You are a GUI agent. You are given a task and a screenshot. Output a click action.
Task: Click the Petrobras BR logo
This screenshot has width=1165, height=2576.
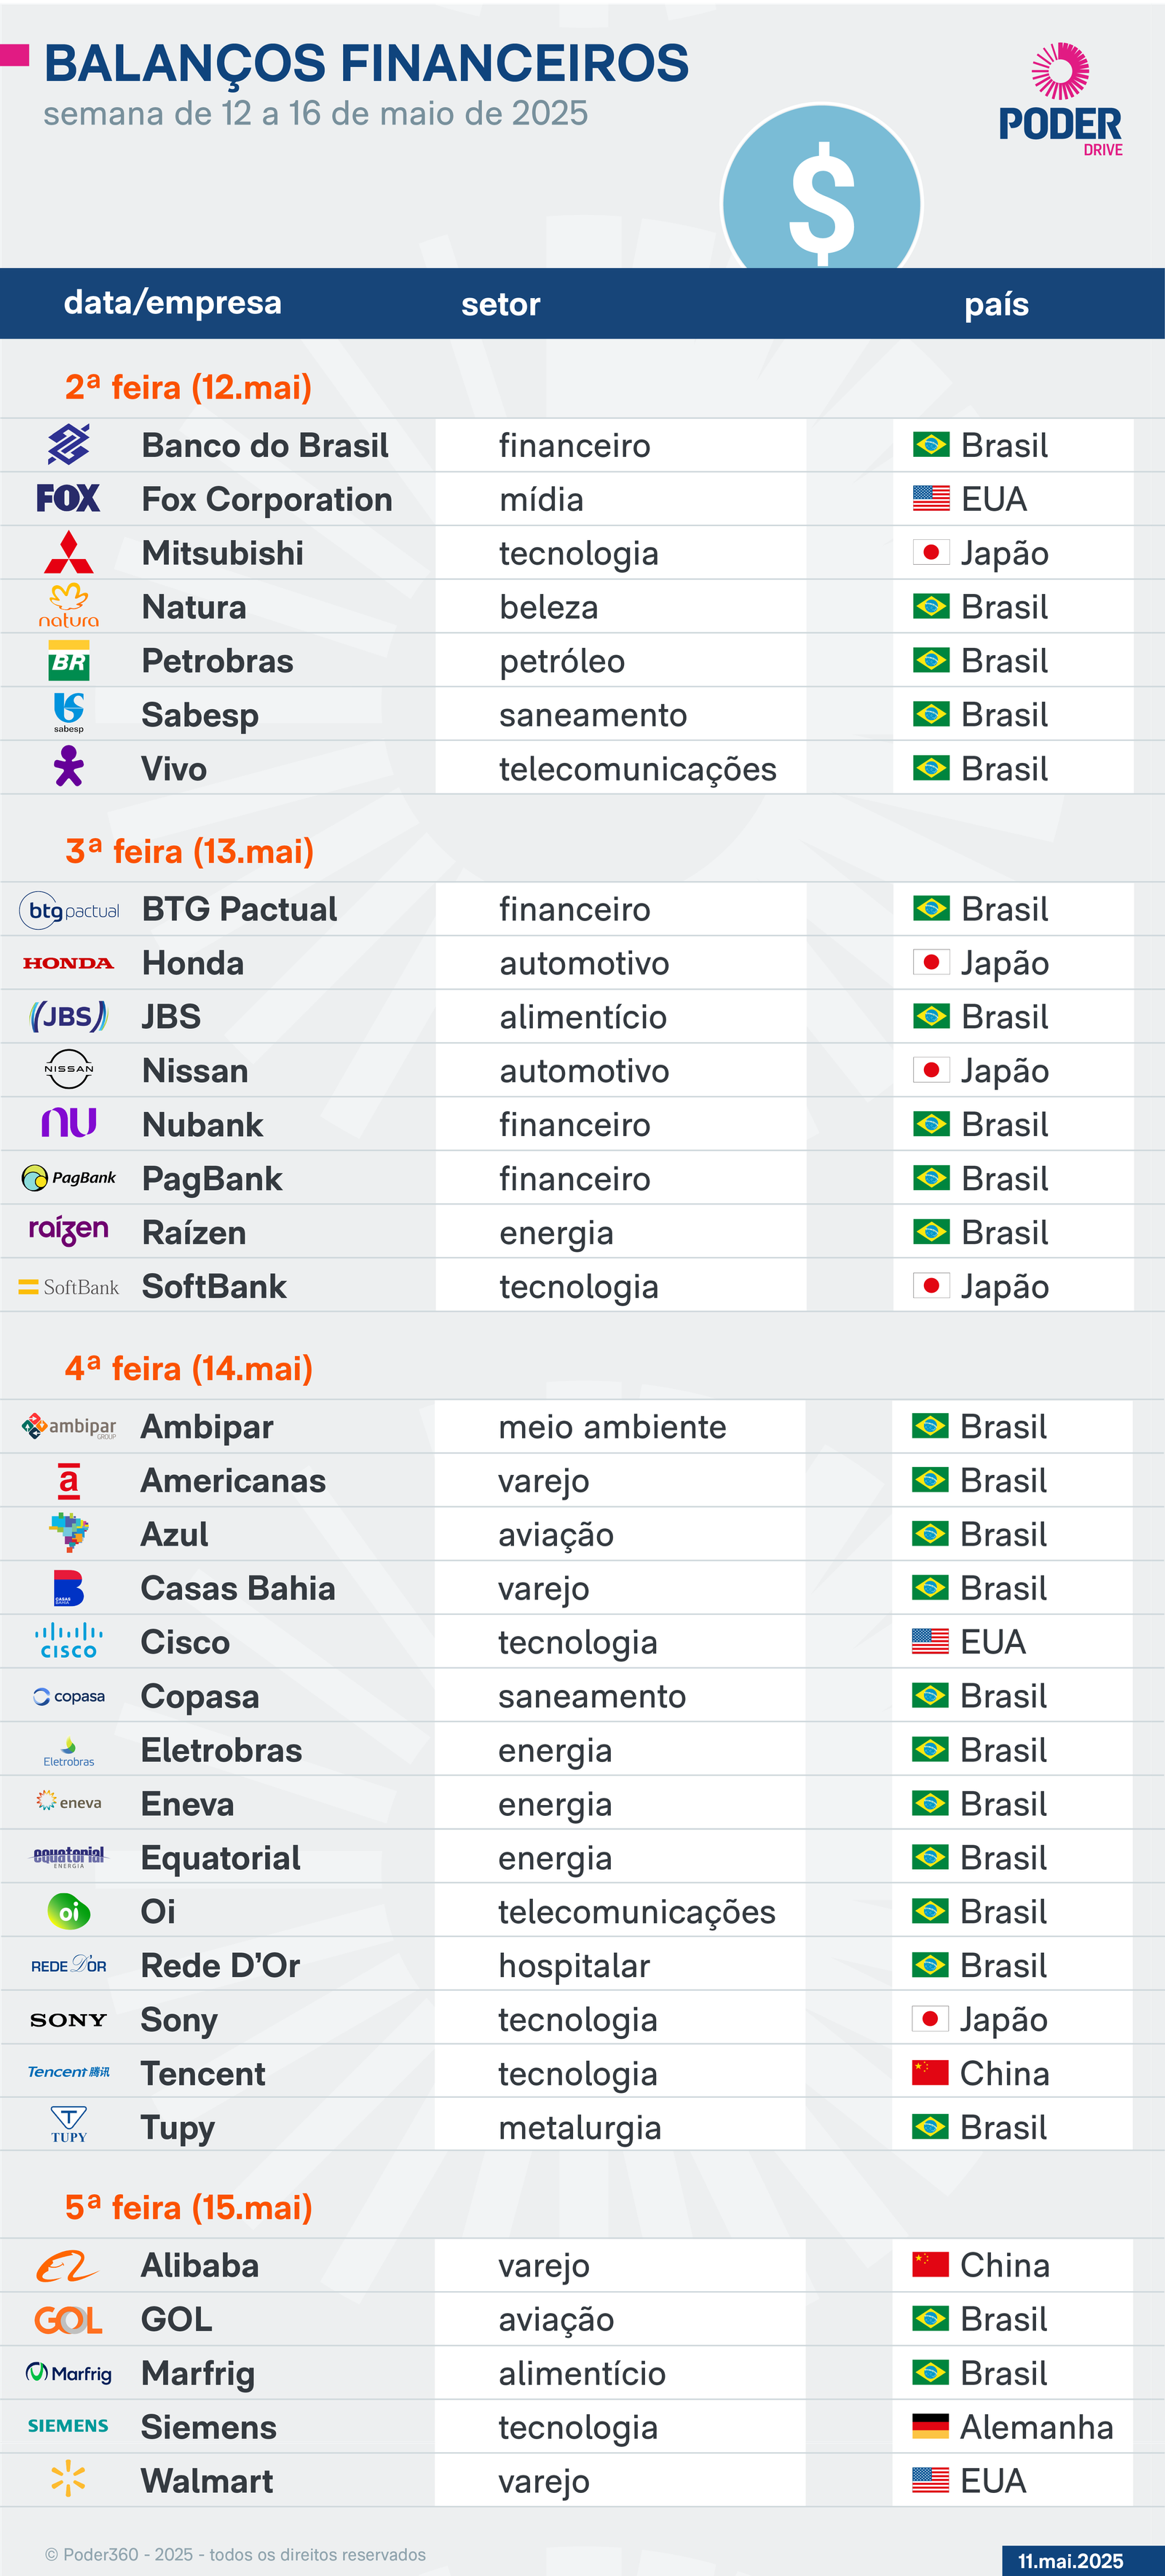pyautogui.click(x=68, y=660)
